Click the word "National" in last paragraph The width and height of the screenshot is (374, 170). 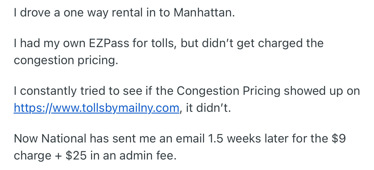(x=64, y=139)
